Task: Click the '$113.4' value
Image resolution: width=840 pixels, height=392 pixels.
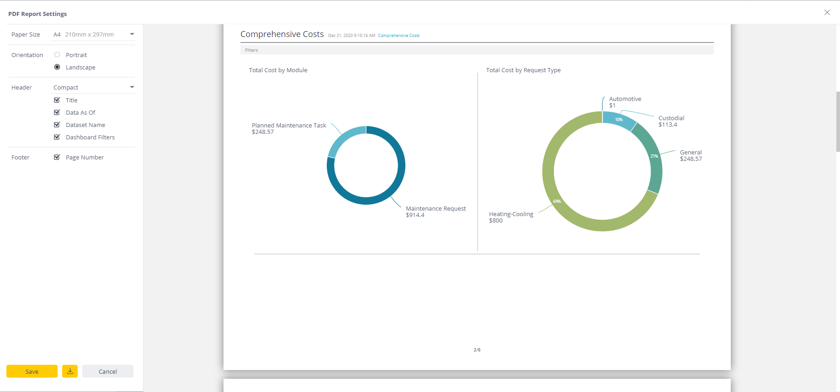Action: click(668, 125)
